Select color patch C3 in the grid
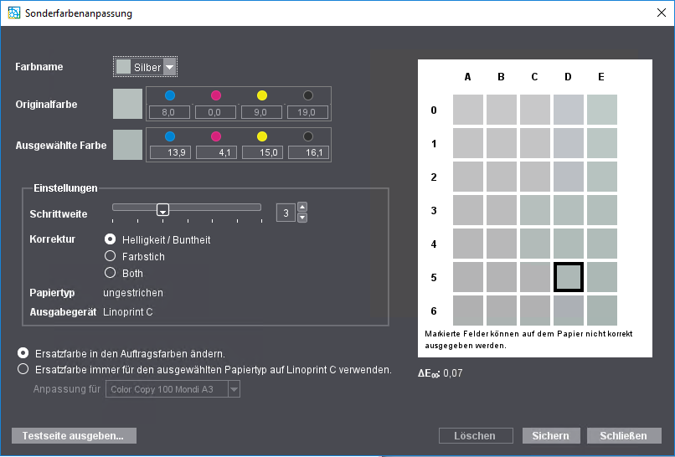 pyautogui.click(x=535, y=210)
